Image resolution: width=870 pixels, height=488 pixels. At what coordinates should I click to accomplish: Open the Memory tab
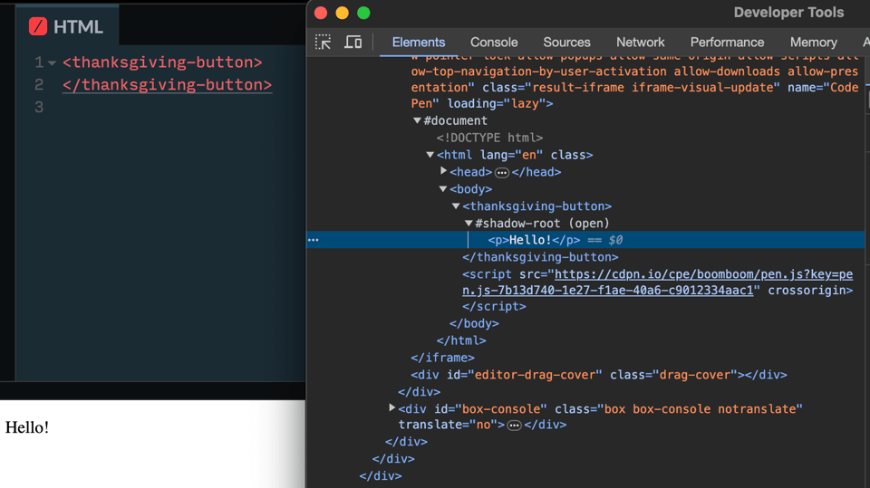[x=814, y=43]
